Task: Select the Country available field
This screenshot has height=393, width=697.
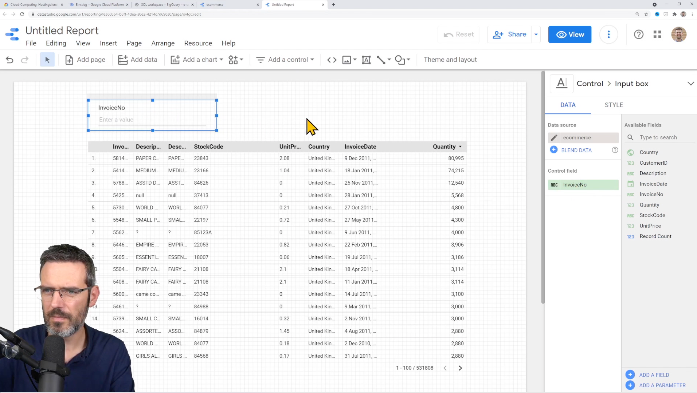Action: [649, 152]
